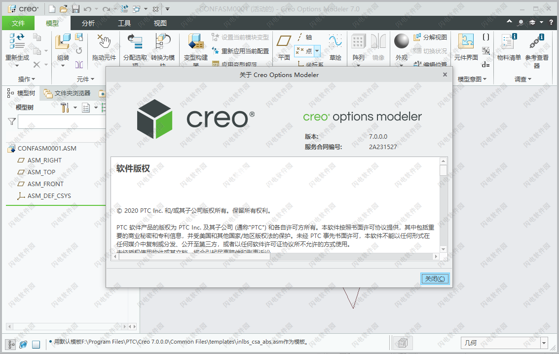Click the relations fx icon
The width and height of the screenshot is (559, 354).
point(486,51)
